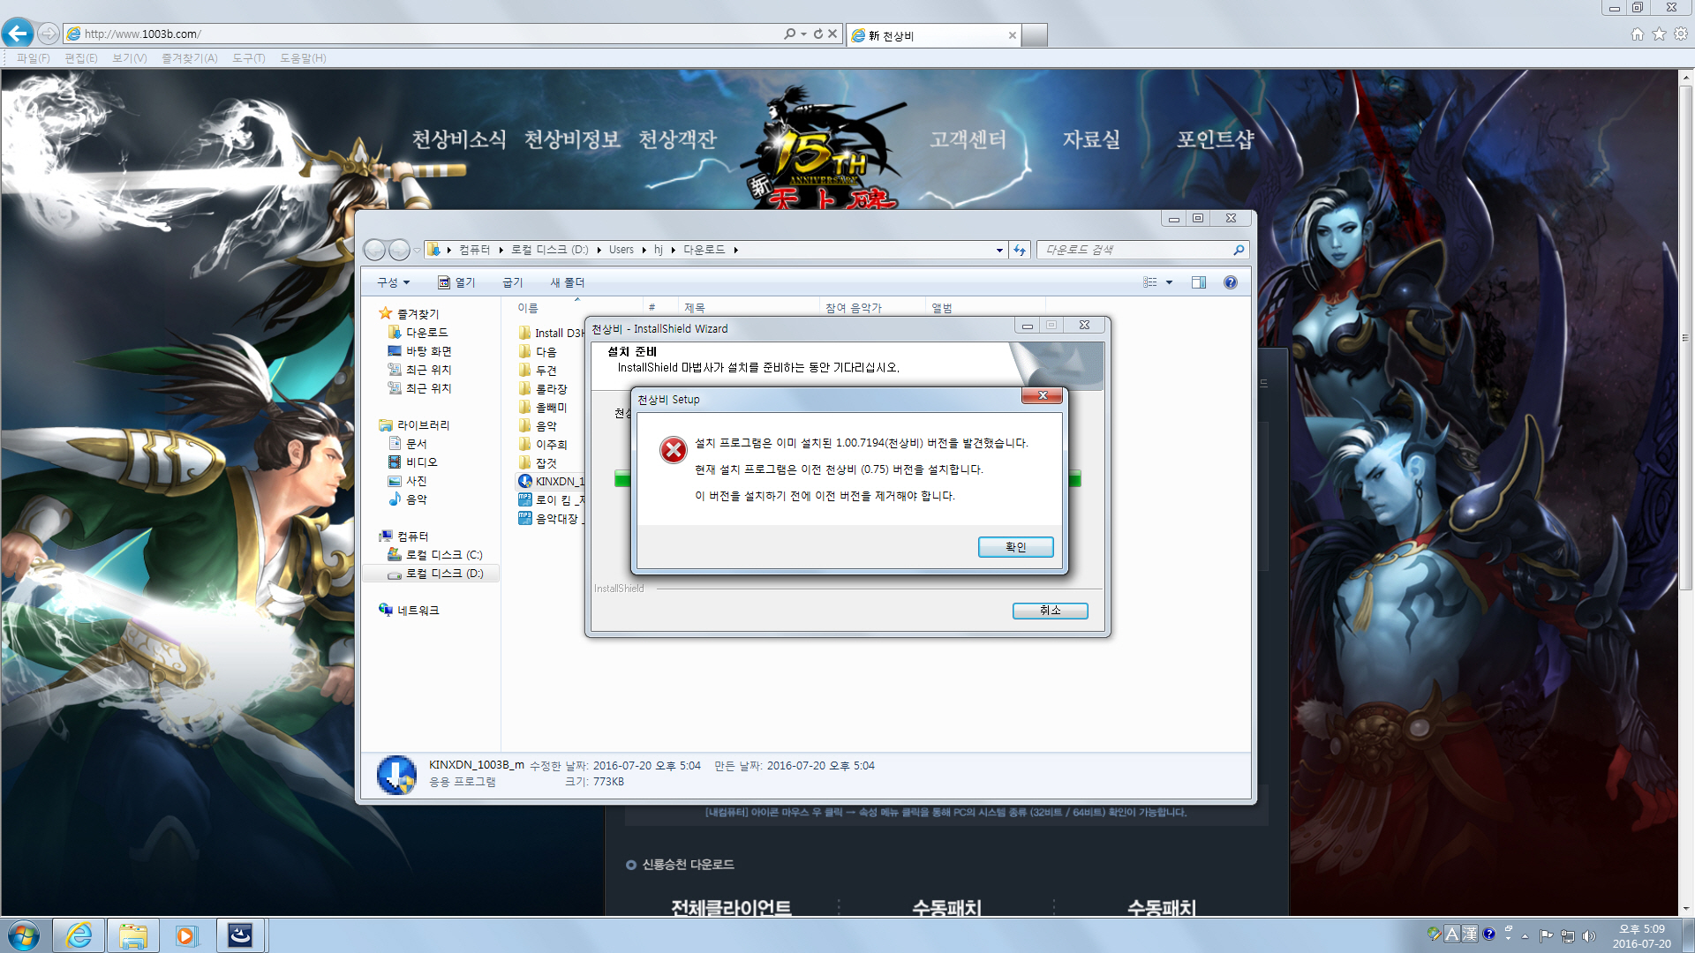Open 즐겨찾기(A) menu in browser
This screenshot has width=1695, height=953.
(x=189, y=58)
